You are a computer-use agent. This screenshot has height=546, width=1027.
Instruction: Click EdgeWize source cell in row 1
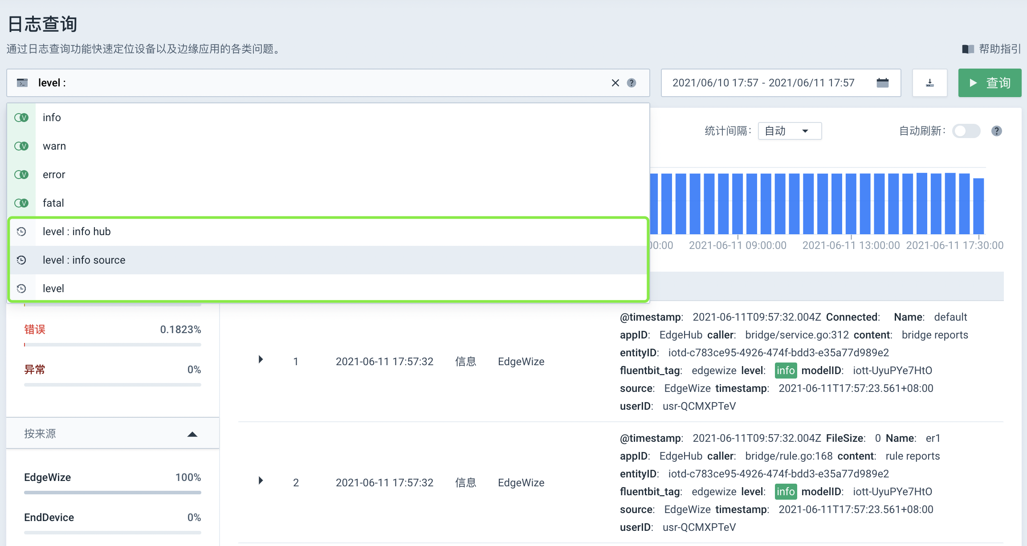[x=521, y=362]
